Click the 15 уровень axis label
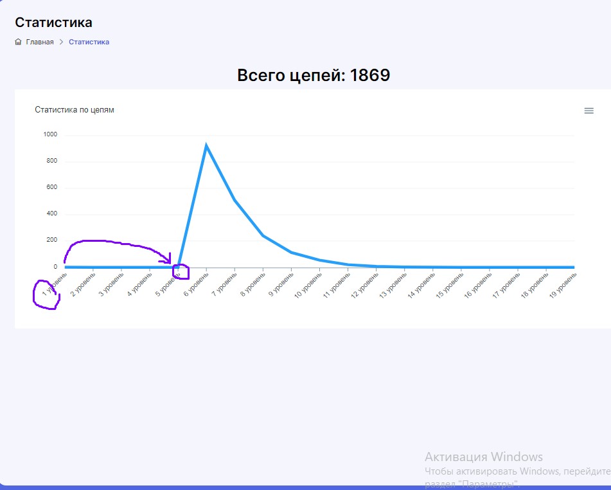 click(450, 285)
